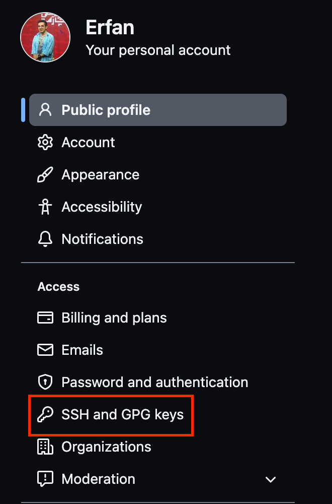Select the key icon for SSH keys
332x504 pixels.
click(45, 414)
